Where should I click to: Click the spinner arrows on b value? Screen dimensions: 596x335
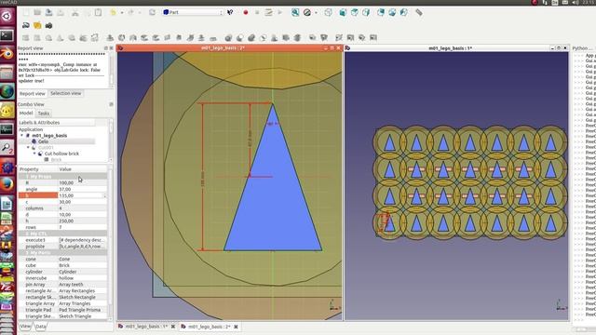point(105,195)
